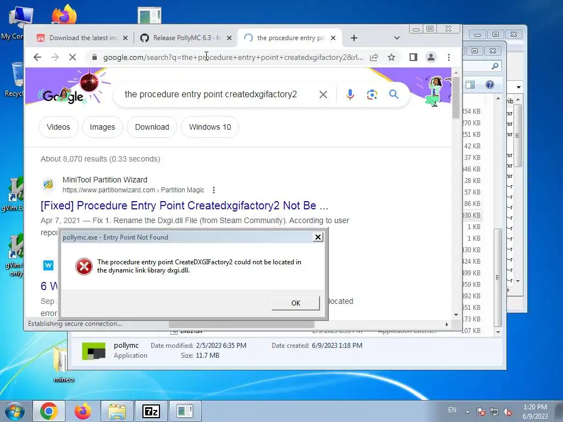Click partitionwizard.com site URL
This screenshot has height=422, width=563.
[x=133, y=190]
